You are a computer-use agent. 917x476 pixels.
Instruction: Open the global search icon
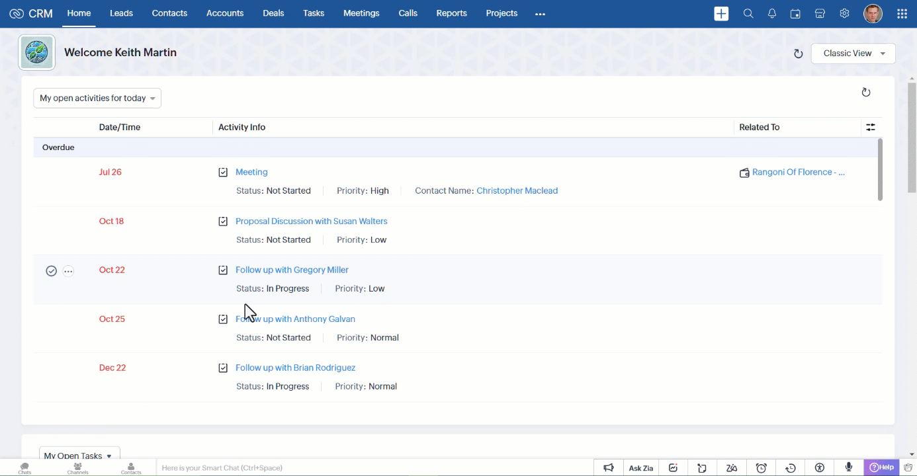click(748, 13)
